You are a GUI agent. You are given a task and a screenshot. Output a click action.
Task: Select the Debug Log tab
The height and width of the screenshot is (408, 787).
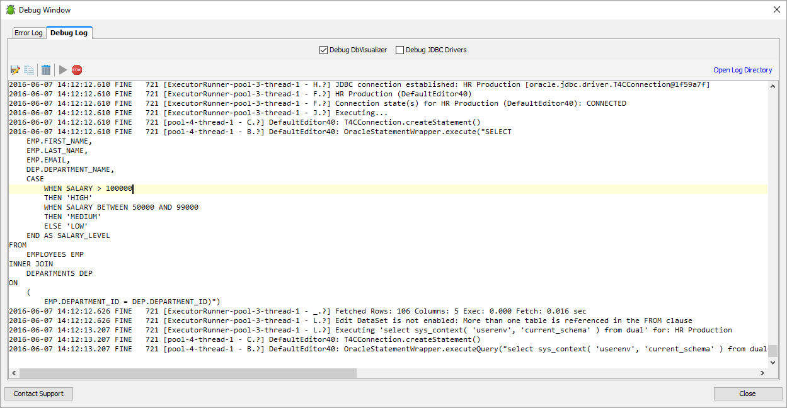point(69,32)
